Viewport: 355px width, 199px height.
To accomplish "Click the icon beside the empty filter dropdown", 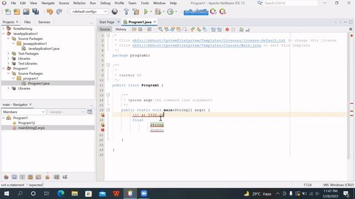I will pos(90,112).
